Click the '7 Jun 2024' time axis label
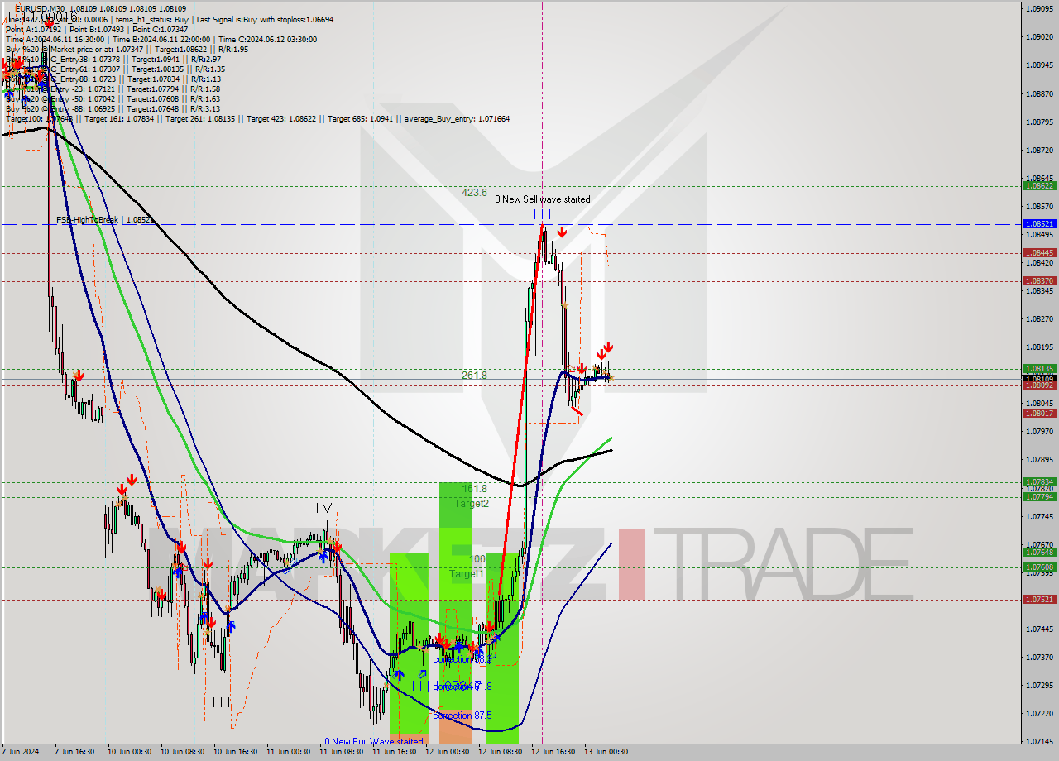Image resolution: width=1059 pixels, height=761 pixels. [21, 752]
